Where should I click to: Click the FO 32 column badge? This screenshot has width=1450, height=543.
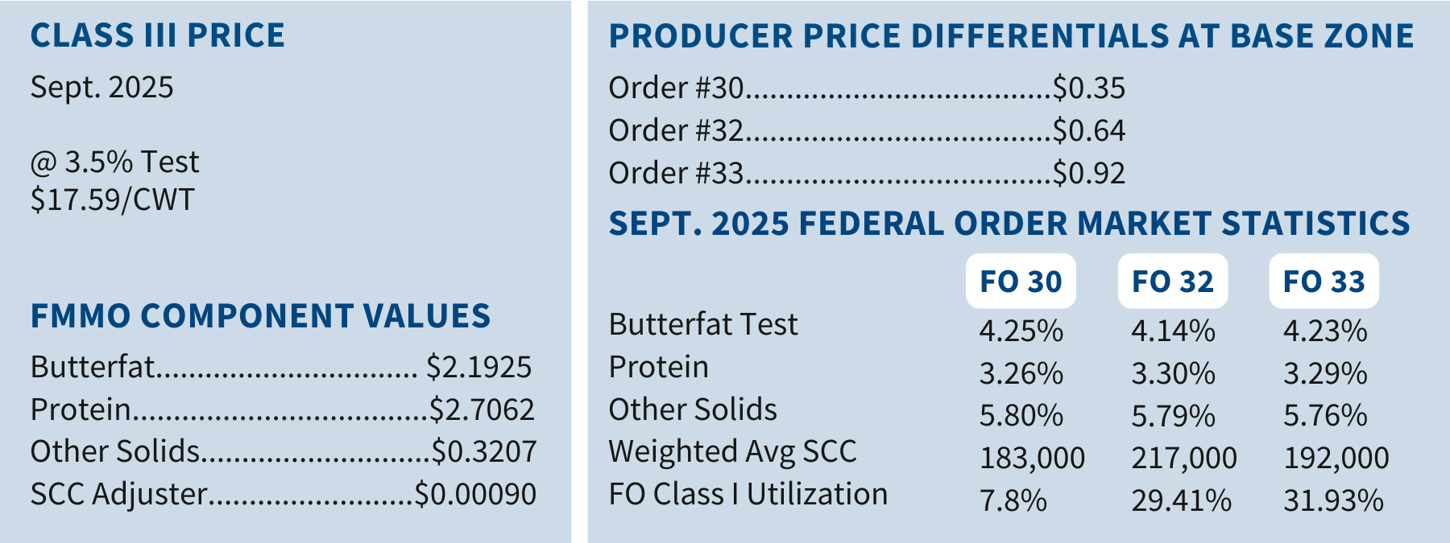[x=1172, y=282]
